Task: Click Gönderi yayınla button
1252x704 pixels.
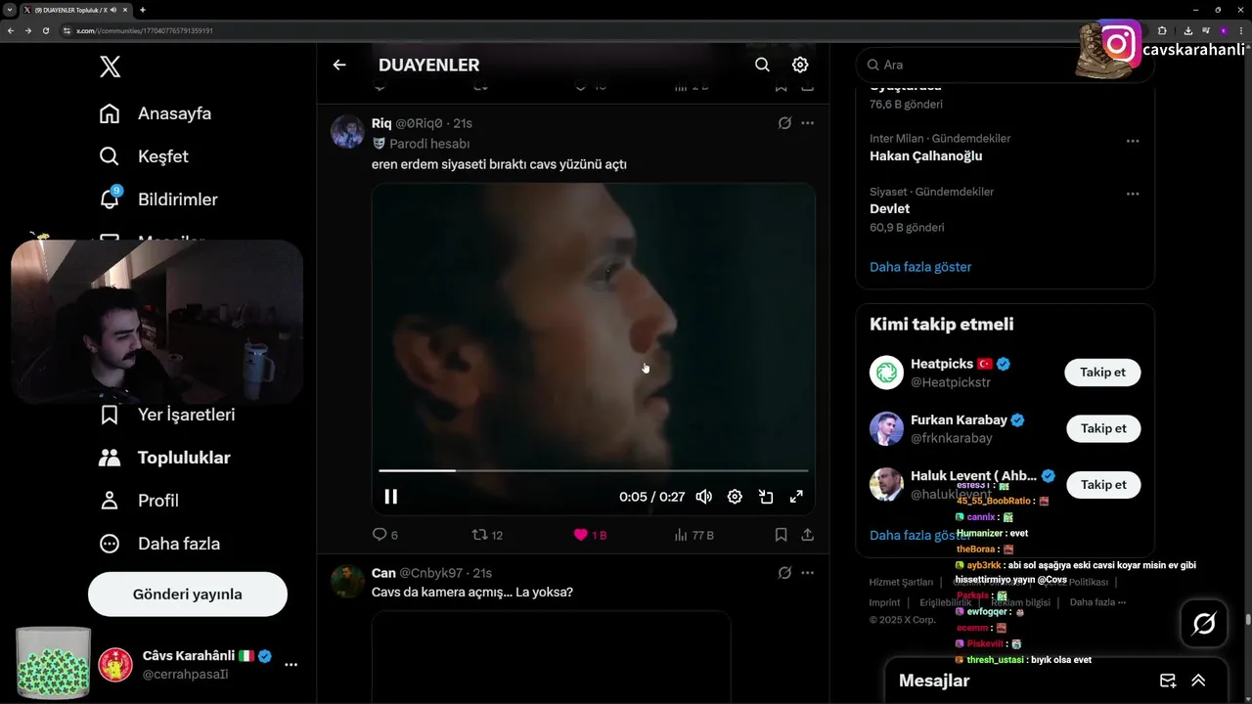Action: point(188,594)
